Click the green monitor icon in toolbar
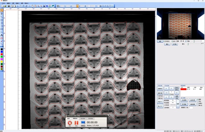The height and width of the screenshot is (132, 205). tap(53, 6)
